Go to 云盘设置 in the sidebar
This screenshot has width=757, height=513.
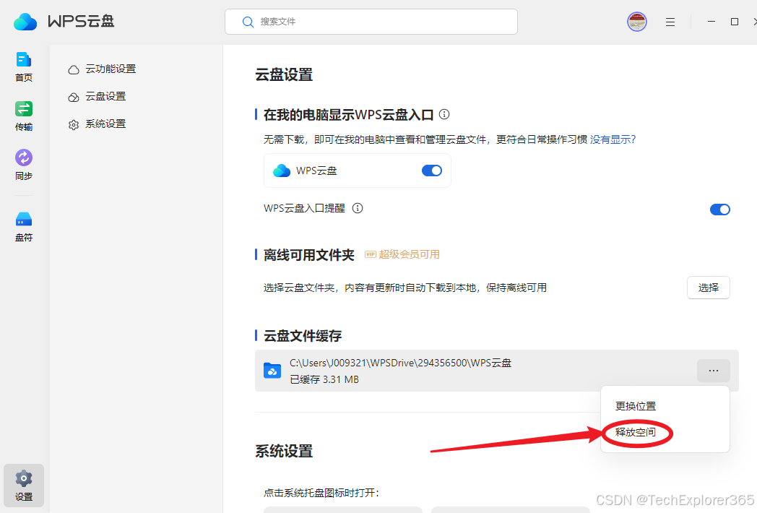tap(97, 97)
